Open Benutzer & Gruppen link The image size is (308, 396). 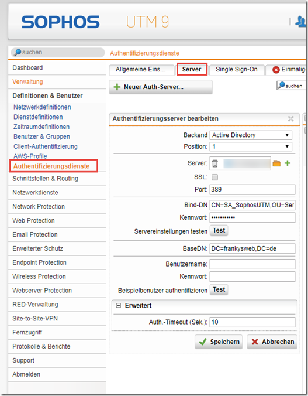(x=42, y=136)
